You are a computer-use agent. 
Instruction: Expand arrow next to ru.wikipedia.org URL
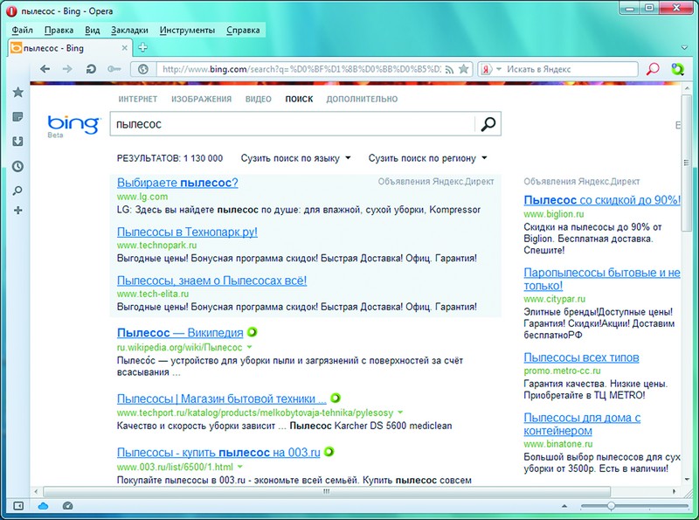pos(250,347)
